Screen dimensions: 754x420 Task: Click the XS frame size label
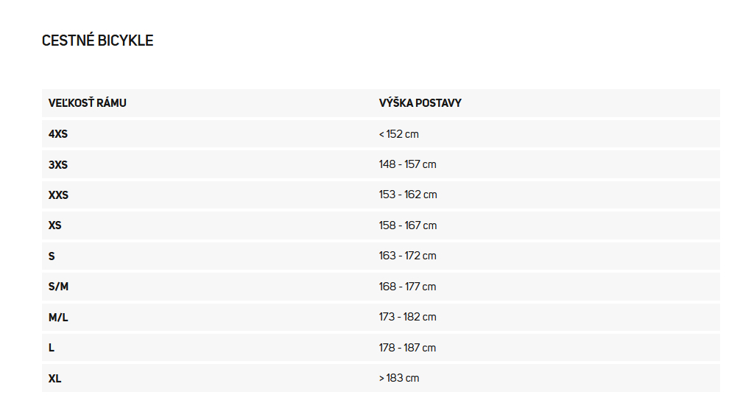tap(54, 225)
